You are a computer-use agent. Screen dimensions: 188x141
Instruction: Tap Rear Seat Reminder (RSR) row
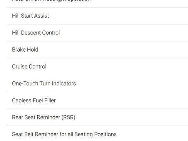(97, 117)
